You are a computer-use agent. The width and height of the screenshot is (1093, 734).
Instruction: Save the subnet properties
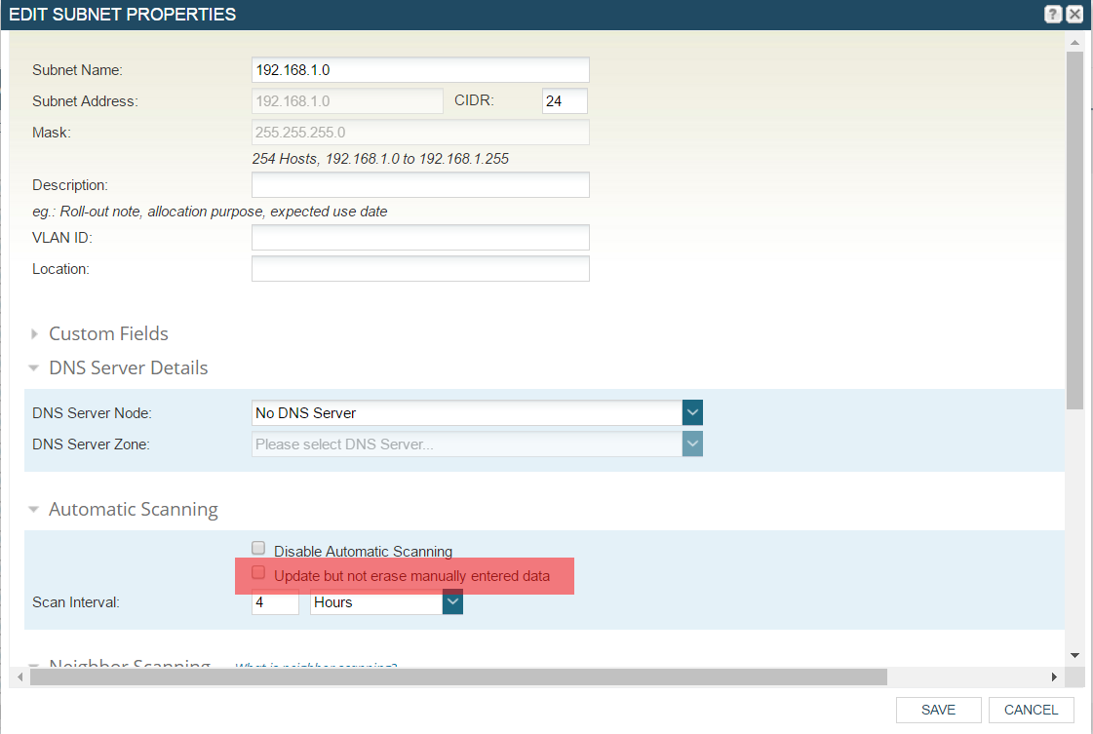(938, 710)
